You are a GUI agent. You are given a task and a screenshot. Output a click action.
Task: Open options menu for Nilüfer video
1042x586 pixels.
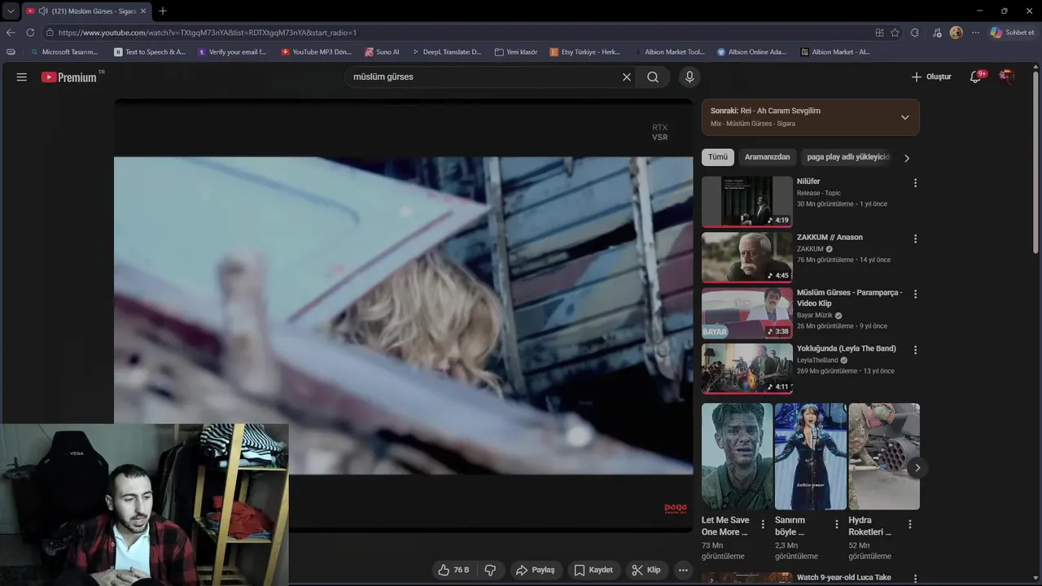(915, 183)
